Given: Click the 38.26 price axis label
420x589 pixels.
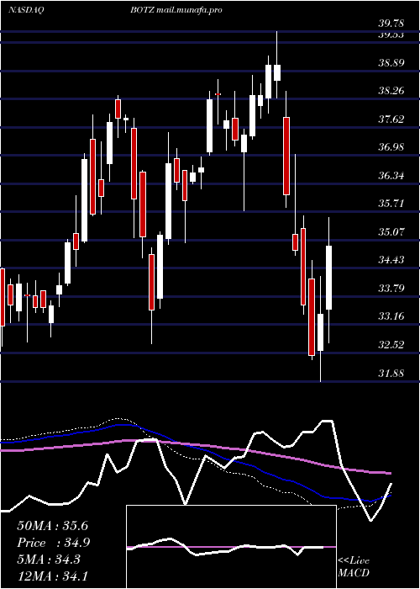Looking at the screenshot, I should (x=391, y=91).
